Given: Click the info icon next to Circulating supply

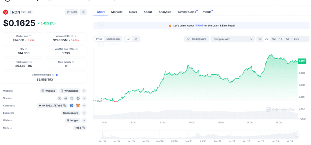Looking at the screenshot, I should coord(53,75).
